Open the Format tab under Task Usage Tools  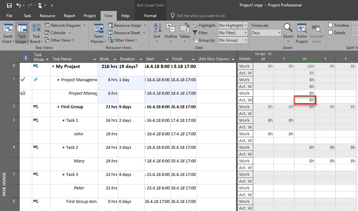point(150,15)
